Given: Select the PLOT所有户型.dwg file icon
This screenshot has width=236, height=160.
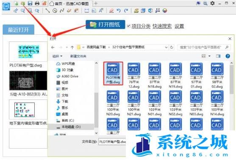Looking at the screenshot, I should click(x=113, y=74).
